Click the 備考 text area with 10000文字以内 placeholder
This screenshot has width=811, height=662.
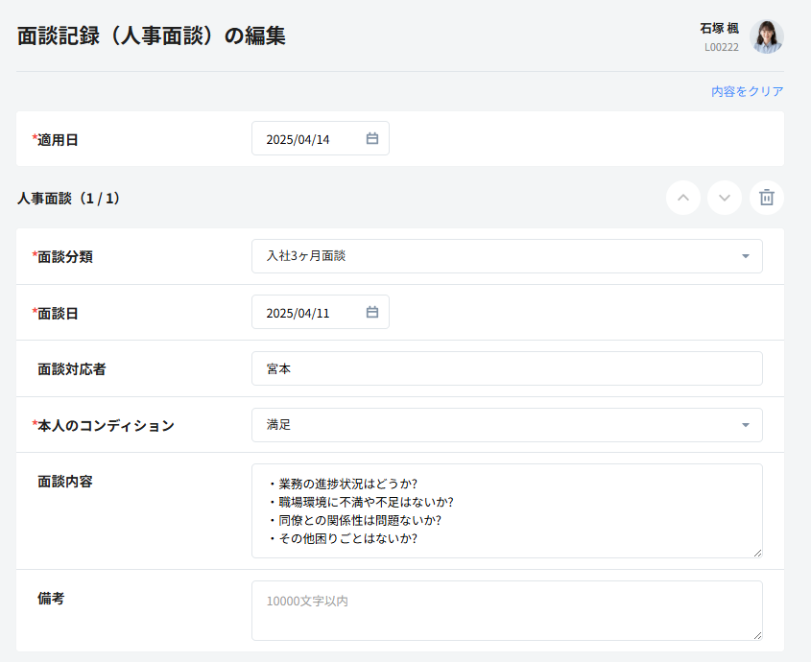coord(506,610)
